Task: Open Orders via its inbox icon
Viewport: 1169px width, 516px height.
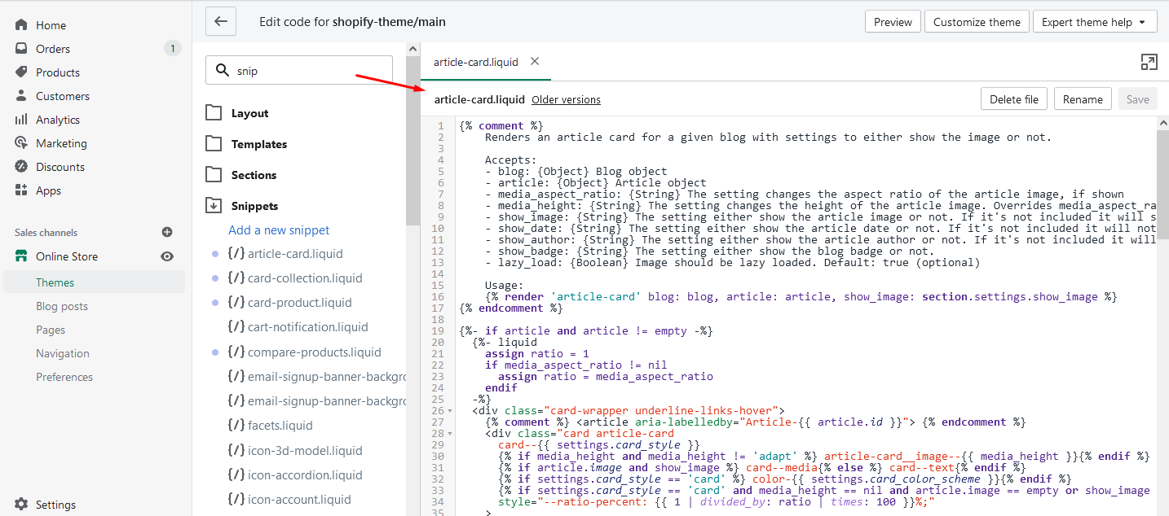Action: tap(21, 49)
